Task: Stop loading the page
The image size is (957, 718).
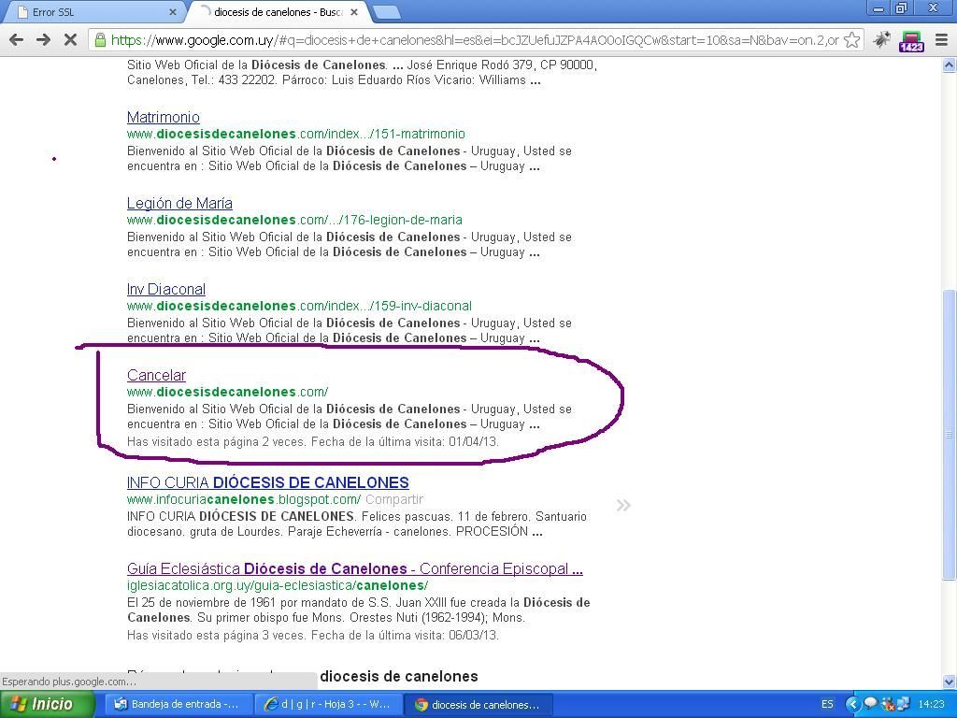Action: pos(70,40)
